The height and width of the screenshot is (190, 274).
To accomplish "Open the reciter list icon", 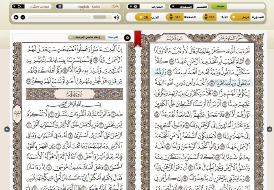I will point(60,6).
